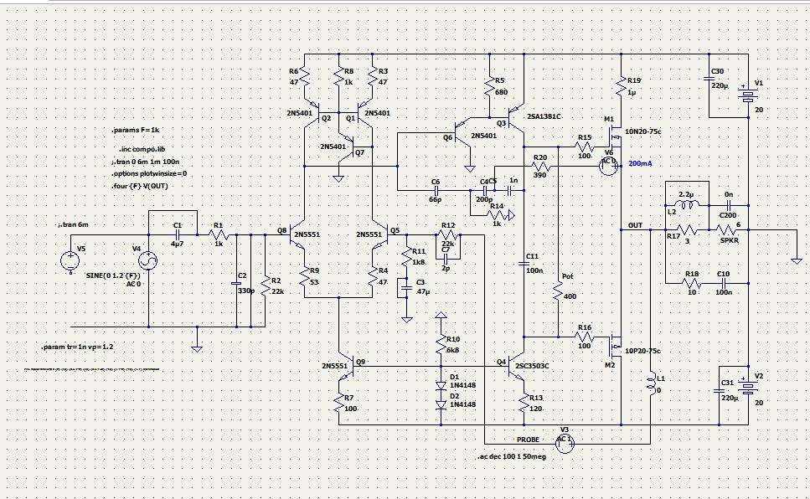Select inductor L2 (2.2µ)
This screenshot has height=499, width=810.
pyautogui.click(x=687, y=205)
